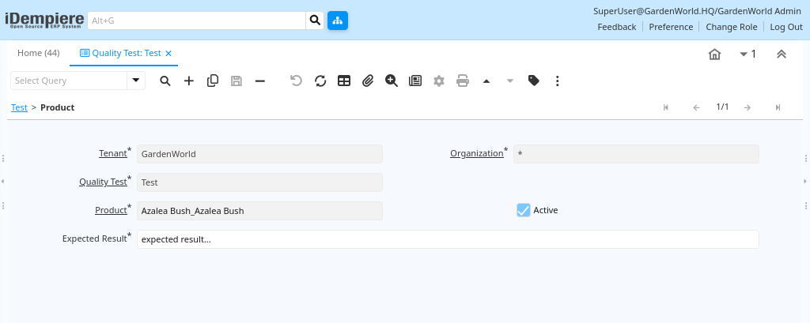Open attachments paperclip icon
Image resolution: width=810 pixels, height=323 pixels.
(368, 81)
